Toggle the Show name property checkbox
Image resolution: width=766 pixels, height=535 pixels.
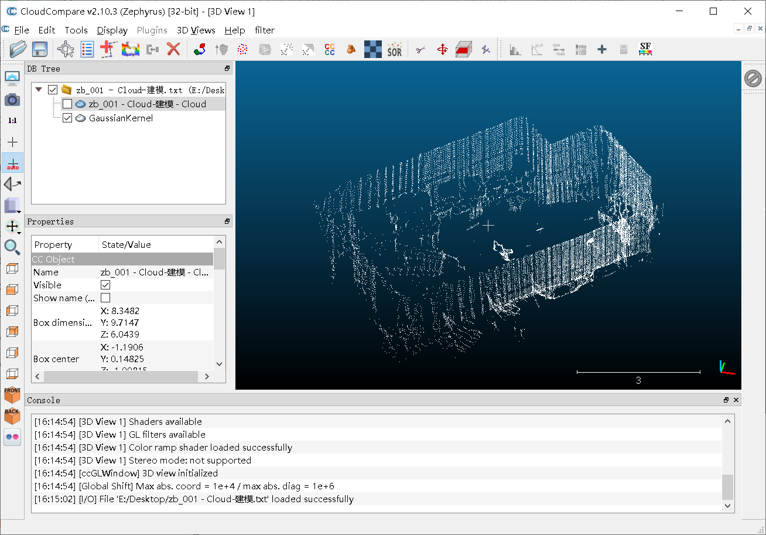click(105, 298)
